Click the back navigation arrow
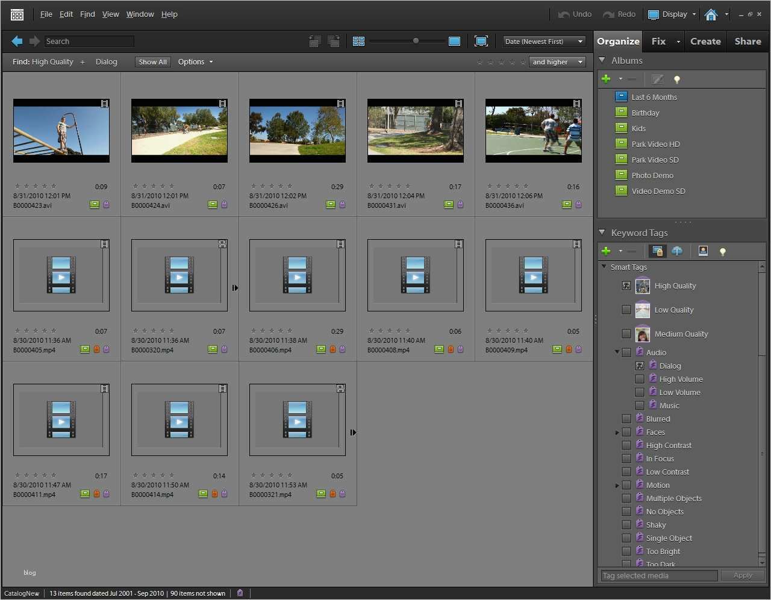The height and width of the screenshot is (600, 771). coord(16,41)
